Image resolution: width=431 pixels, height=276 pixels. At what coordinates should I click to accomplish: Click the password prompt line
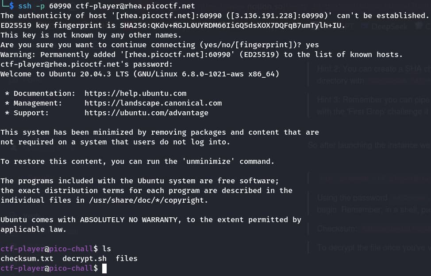click(x=86, y=64)
